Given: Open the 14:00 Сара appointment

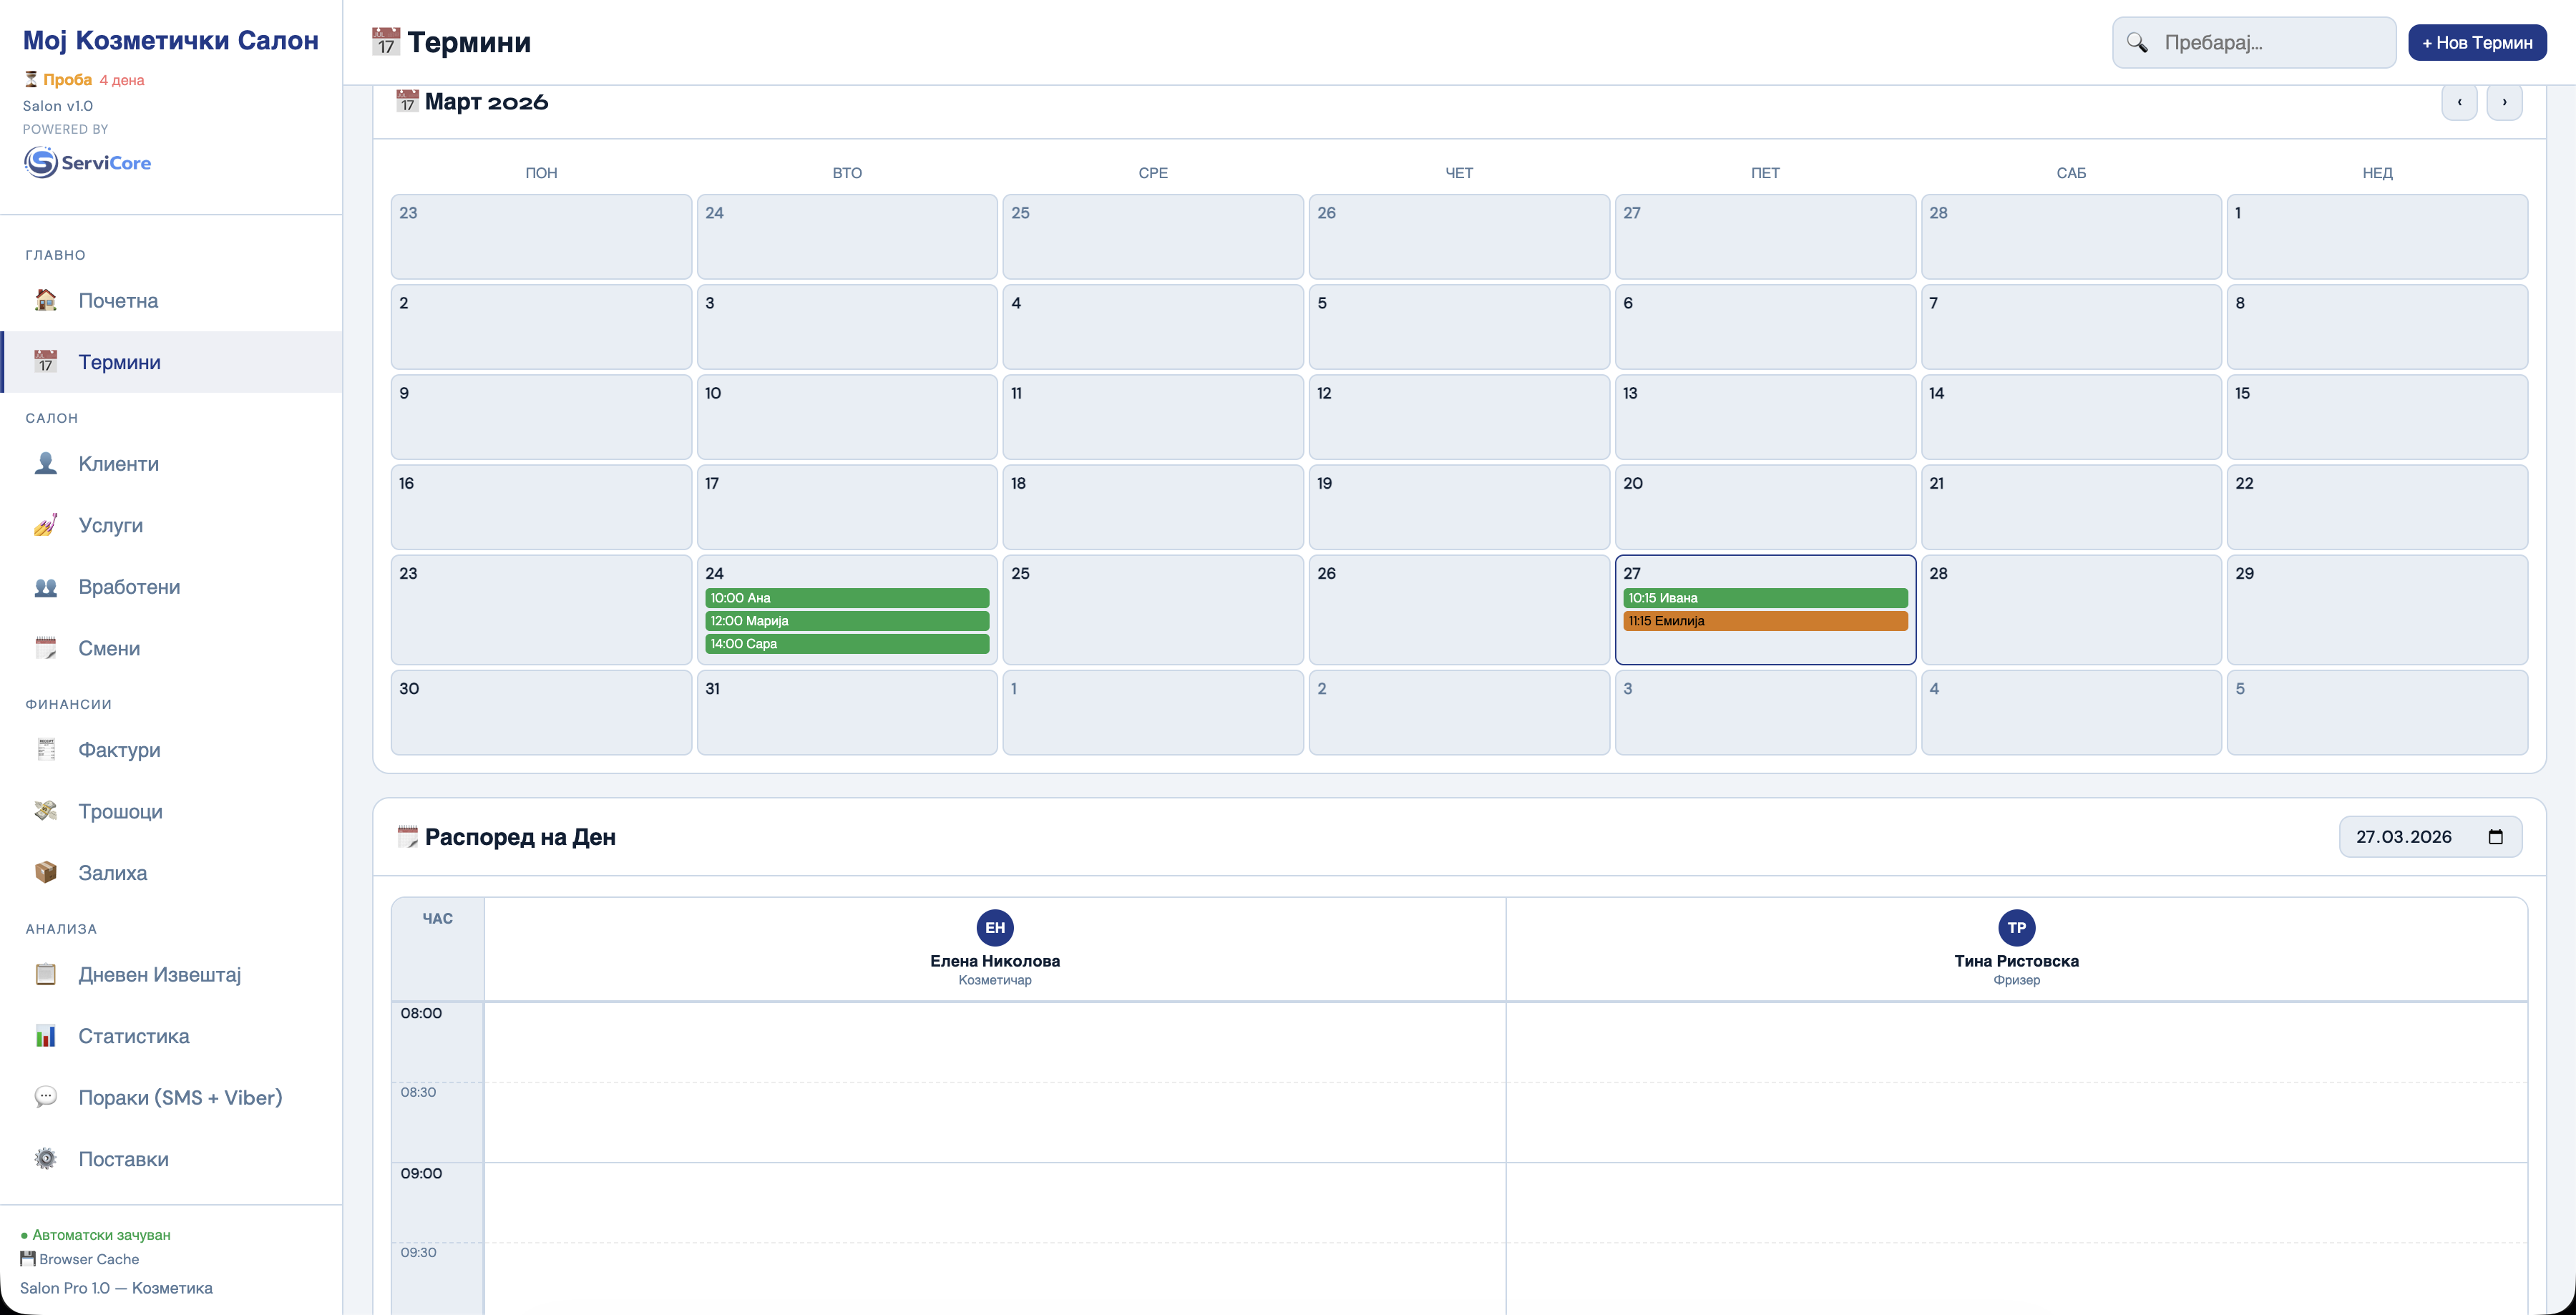Looking at the screenshot, I should [x=847, y=644].
